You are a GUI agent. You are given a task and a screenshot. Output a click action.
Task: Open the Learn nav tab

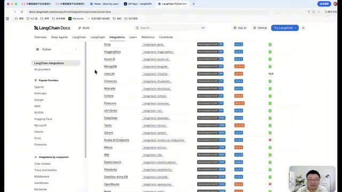(133, 37)
